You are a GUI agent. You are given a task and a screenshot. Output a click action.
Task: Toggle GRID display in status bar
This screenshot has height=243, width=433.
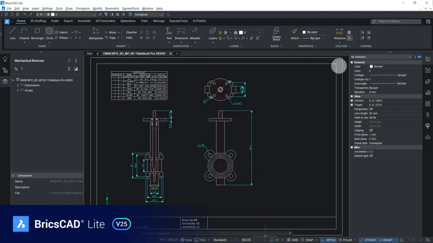(x=293, y=240)
